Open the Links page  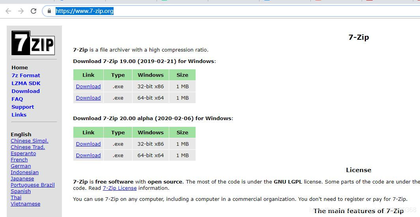click(x=19, y=115)
